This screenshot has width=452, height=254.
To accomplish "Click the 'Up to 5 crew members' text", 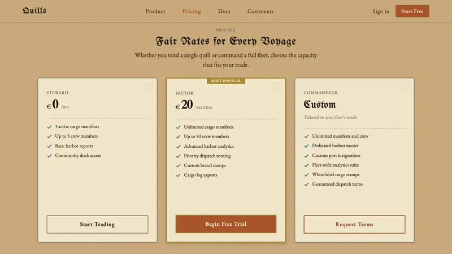I will [76, 136].
